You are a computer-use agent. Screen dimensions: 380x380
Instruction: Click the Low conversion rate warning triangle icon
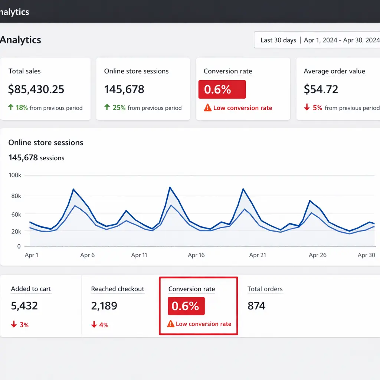point(207,108)
